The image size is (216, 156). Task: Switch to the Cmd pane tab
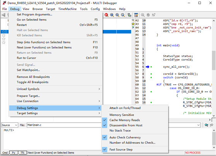tap(5, 153)
